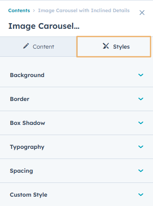Close the module editor panel with X
Image resolution: width=153 pixels, height=206 pixels.
(142, 13)
